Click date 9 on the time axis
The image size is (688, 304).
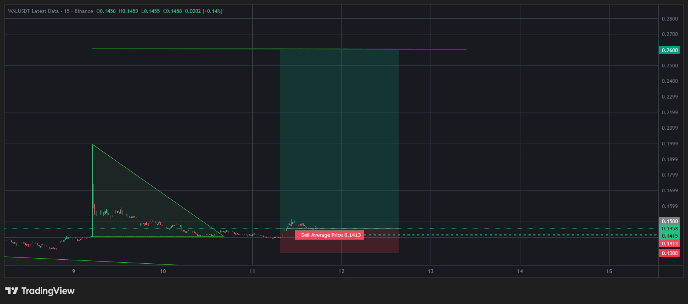74,271
